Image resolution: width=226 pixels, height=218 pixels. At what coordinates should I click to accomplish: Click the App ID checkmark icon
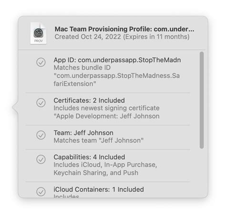(x=41, y=62)
